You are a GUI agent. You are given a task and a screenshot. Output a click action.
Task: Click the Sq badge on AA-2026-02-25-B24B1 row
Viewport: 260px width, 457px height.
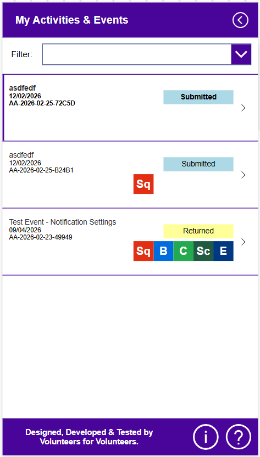click(x=143, y=184)
